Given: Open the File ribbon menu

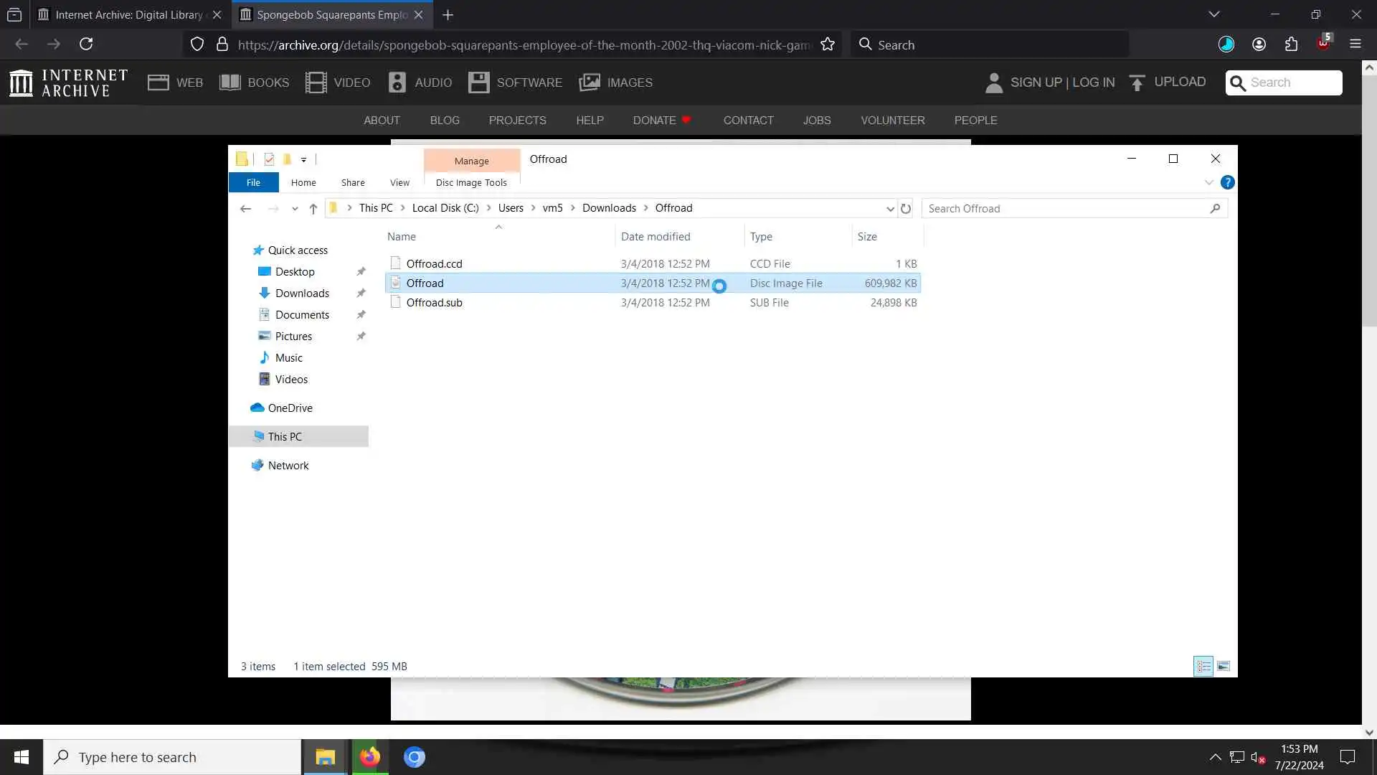Looking at the screenshot, I should click(x=253, y=182).
